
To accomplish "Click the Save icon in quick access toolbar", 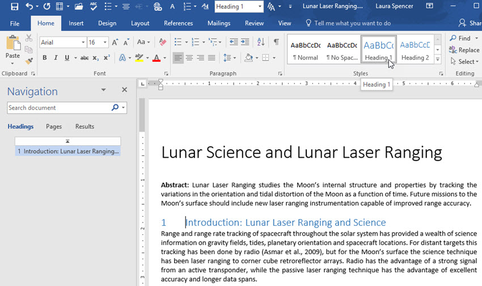I will pos(15,7).
